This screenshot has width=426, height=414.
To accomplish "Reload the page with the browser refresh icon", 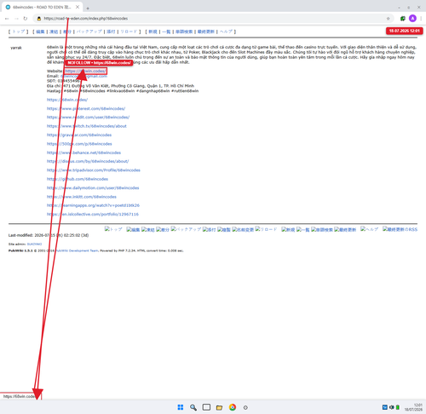I will point(26,19).
